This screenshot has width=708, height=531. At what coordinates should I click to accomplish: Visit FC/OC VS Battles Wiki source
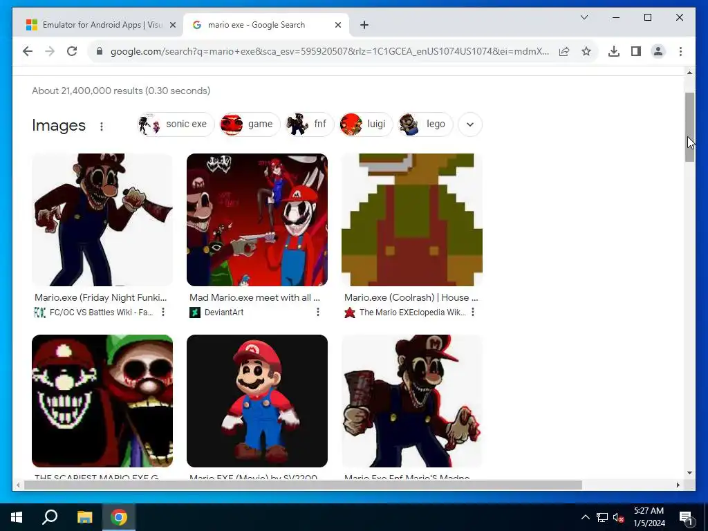coord(94,312)
